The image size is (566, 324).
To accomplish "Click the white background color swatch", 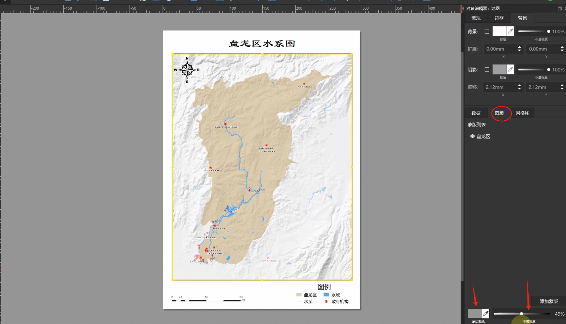I will (x=499, y=31).
